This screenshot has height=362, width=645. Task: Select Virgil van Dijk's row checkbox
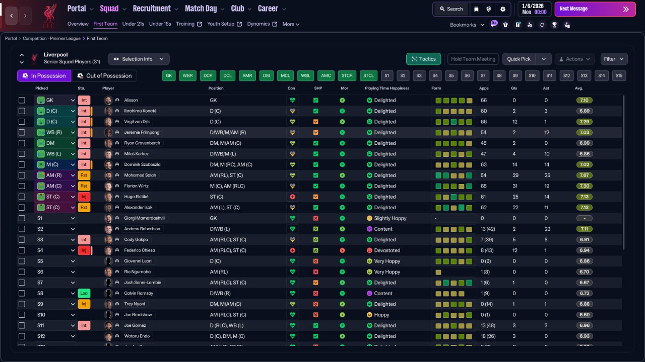[22, 122]
